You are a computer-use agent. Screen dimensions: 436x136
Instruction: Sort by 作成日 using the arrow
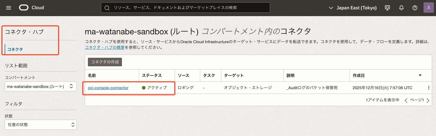tap(420, 75)
